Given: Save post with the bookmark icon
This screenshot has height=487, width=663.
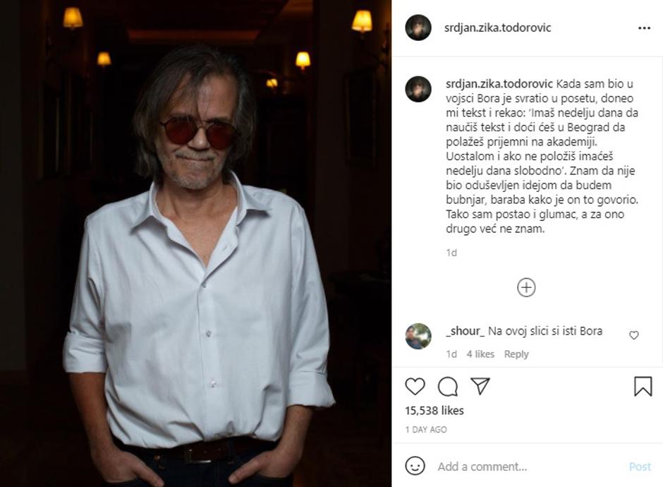Looking at the screenshot, I should pos(643,386).
